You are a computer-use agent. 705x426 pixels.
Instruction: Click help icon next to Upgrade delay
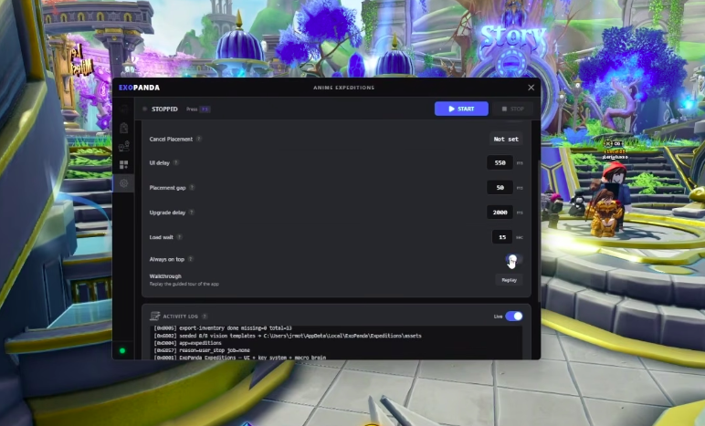pyautogui.click(x=192, y=212)
